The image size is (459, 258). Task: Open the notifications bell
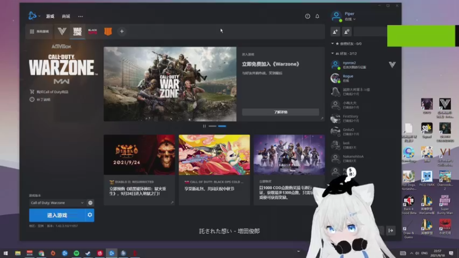point(317,17)
